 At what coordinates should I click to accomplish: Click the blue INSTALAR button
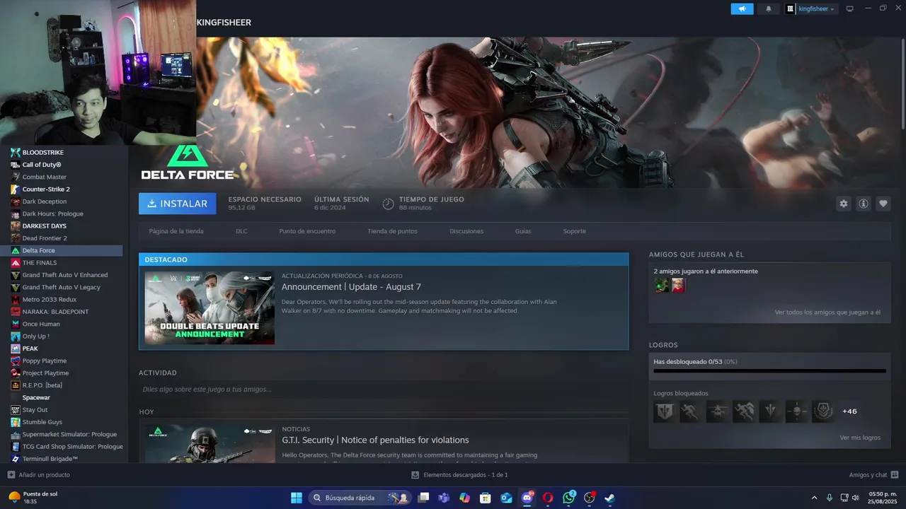(178, 204)
